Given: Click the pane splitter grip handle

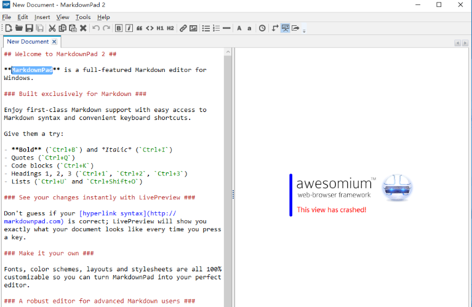Looking at the screenshot, I should pyautogui.click(x=233, y=194).
